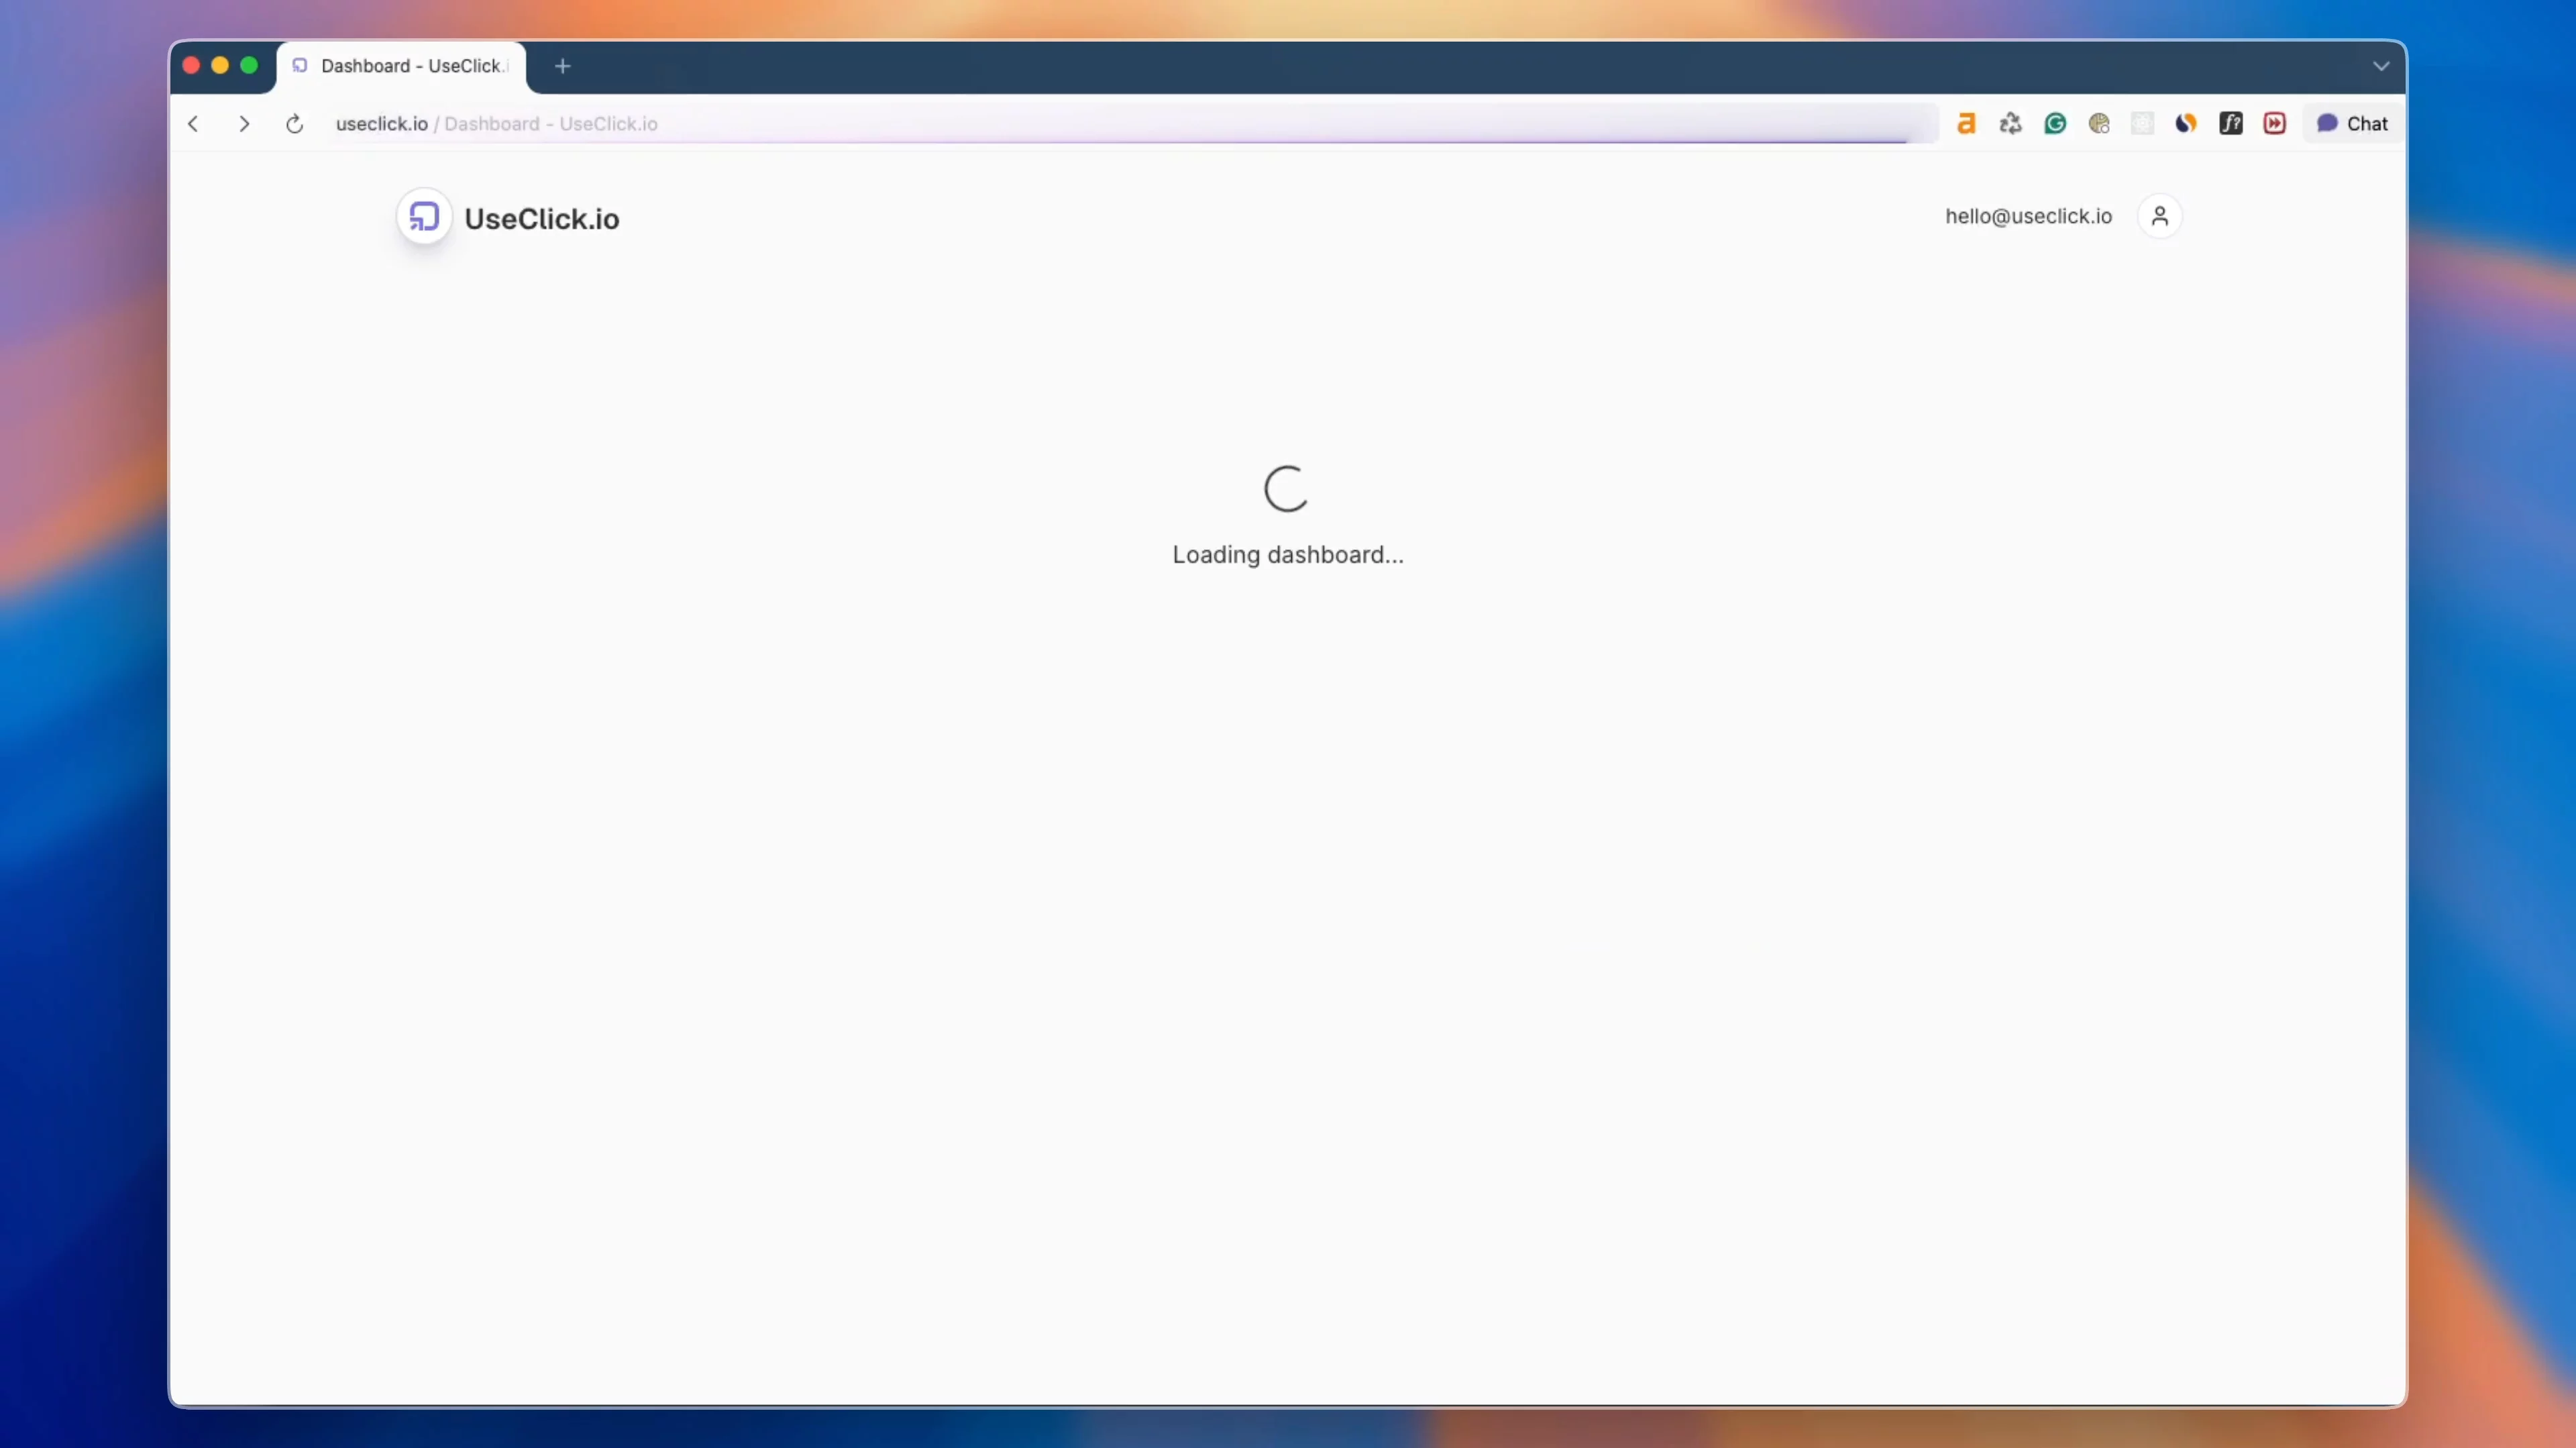Click the UseClick.io logo
The width and height of the screenshot is (2576, 1448).
(424, 216)
